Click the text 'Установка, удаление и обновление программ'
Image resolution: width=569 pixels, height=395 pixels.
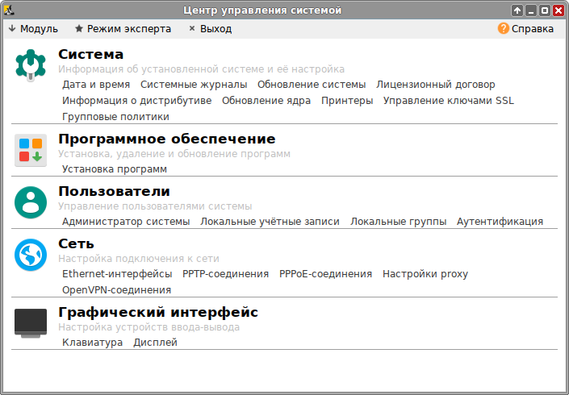click(x=174, y=154)
